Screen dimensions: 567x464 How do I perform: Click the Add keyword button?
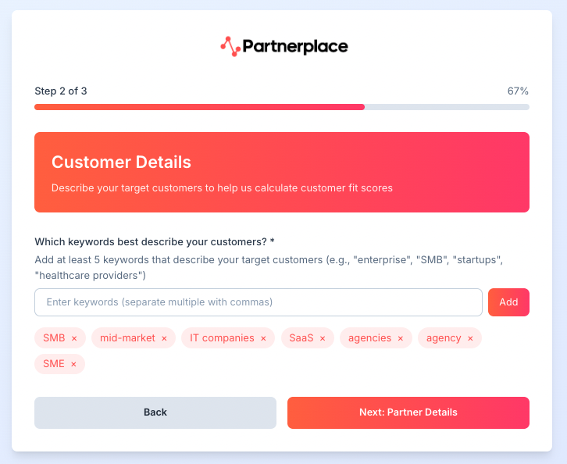pyautogui.click(x=508, y=302)
